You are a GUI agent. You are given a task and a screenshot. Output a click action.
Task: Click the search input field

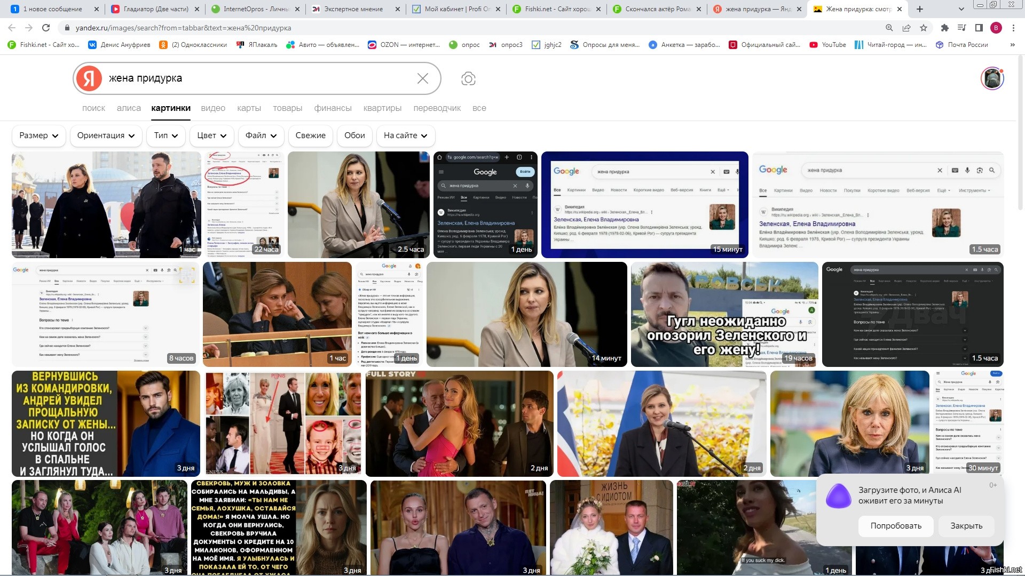click(x=256, y=78)
